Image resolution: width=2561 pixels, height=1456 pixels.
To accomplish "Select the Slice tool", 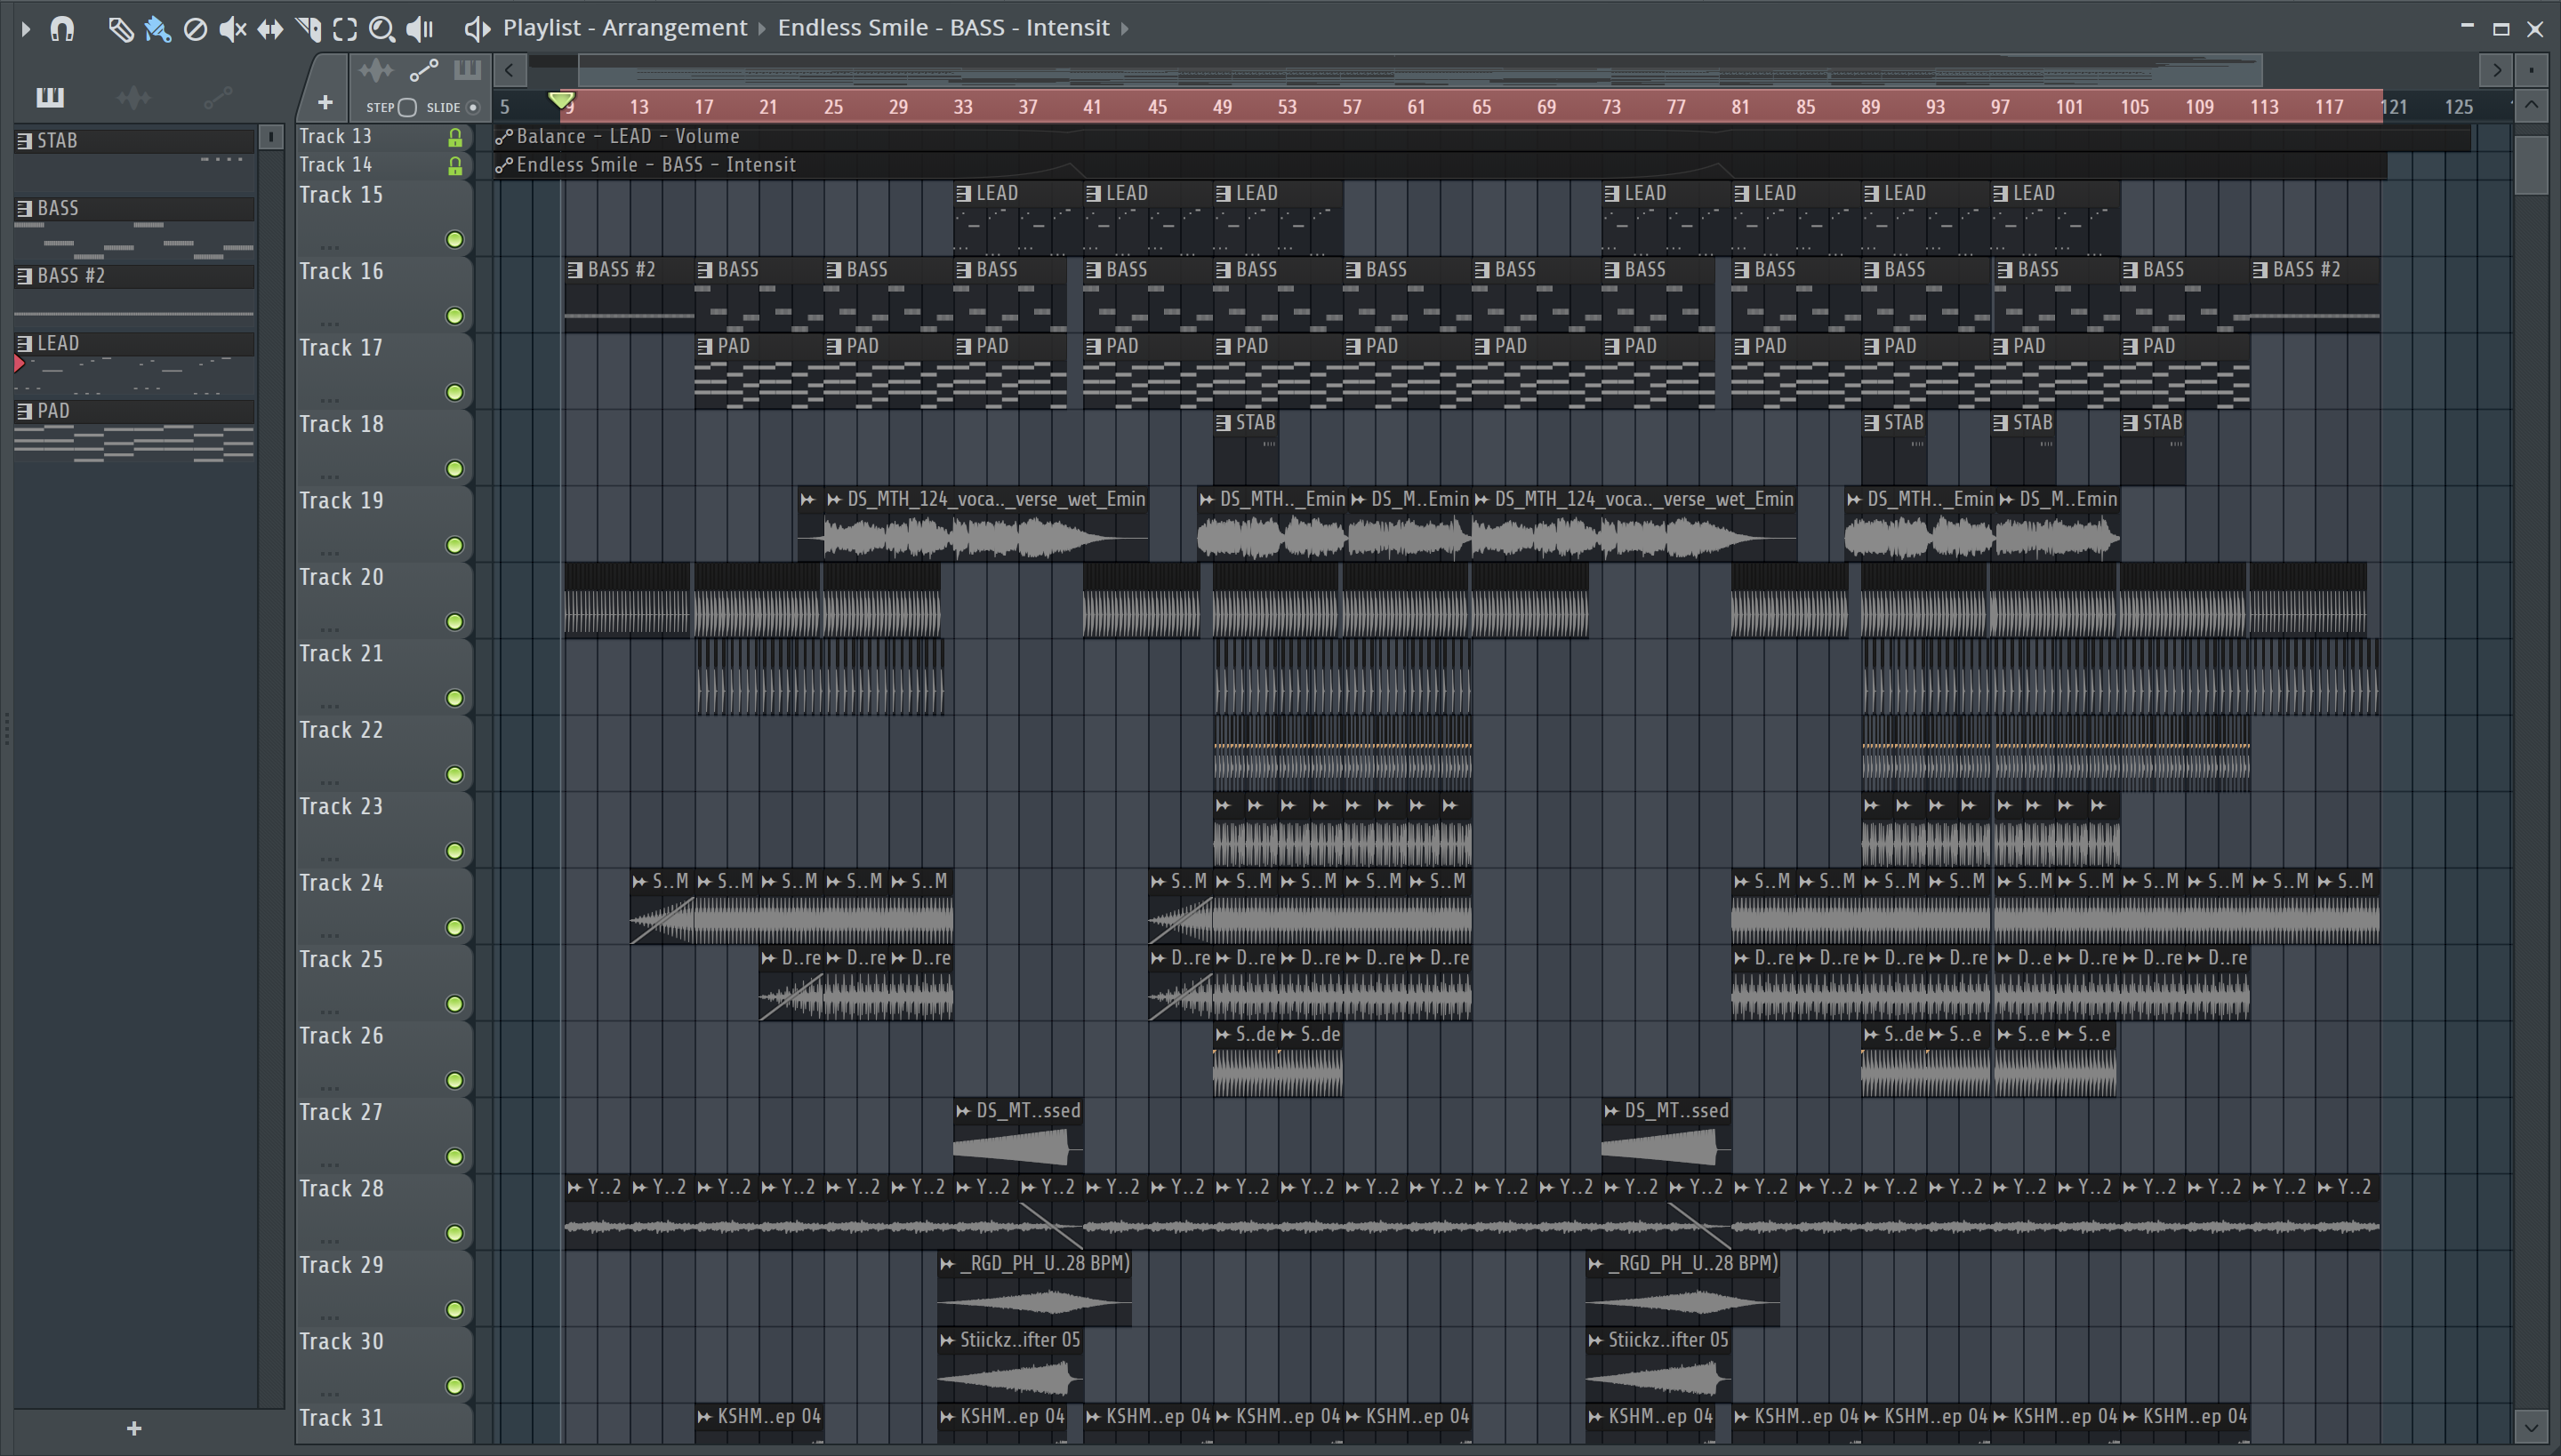I will pos(308,29).
